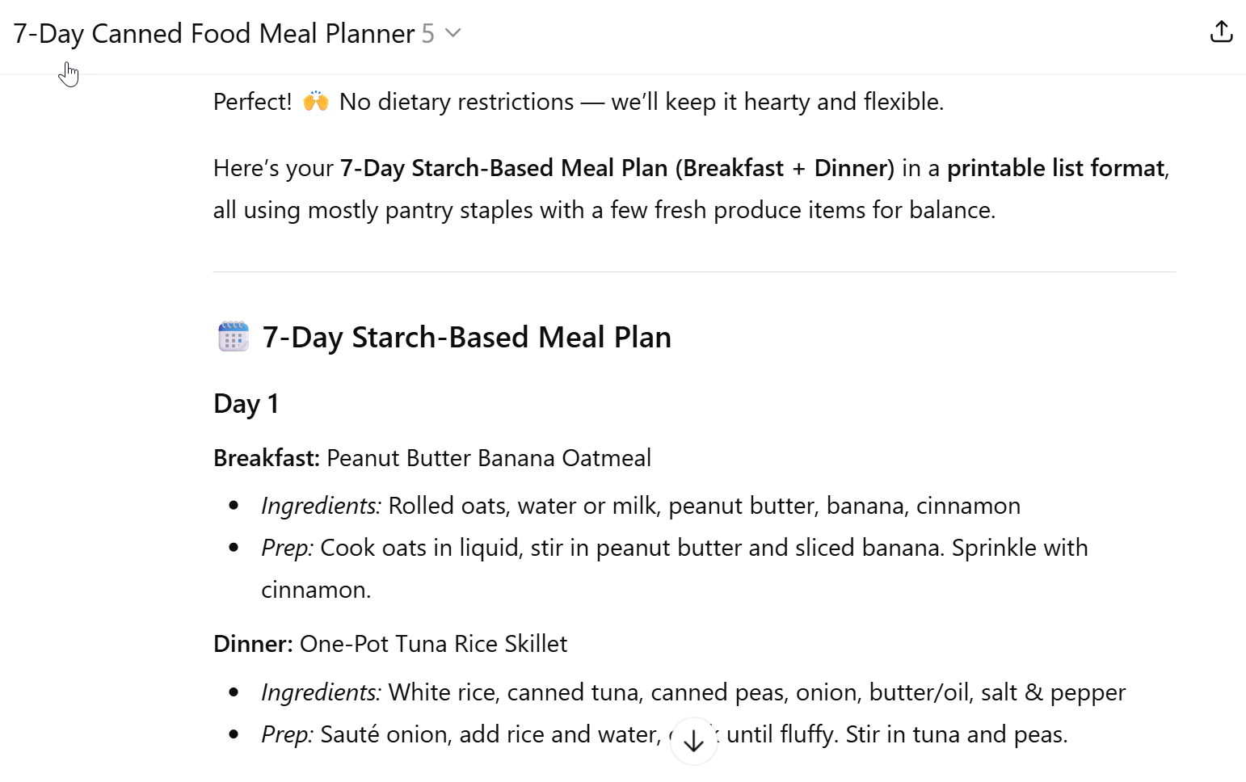The height and width of the screenshot is (782, 1246).
Task: Click the model version number 5 label
Action: click(x=427, y=33)
